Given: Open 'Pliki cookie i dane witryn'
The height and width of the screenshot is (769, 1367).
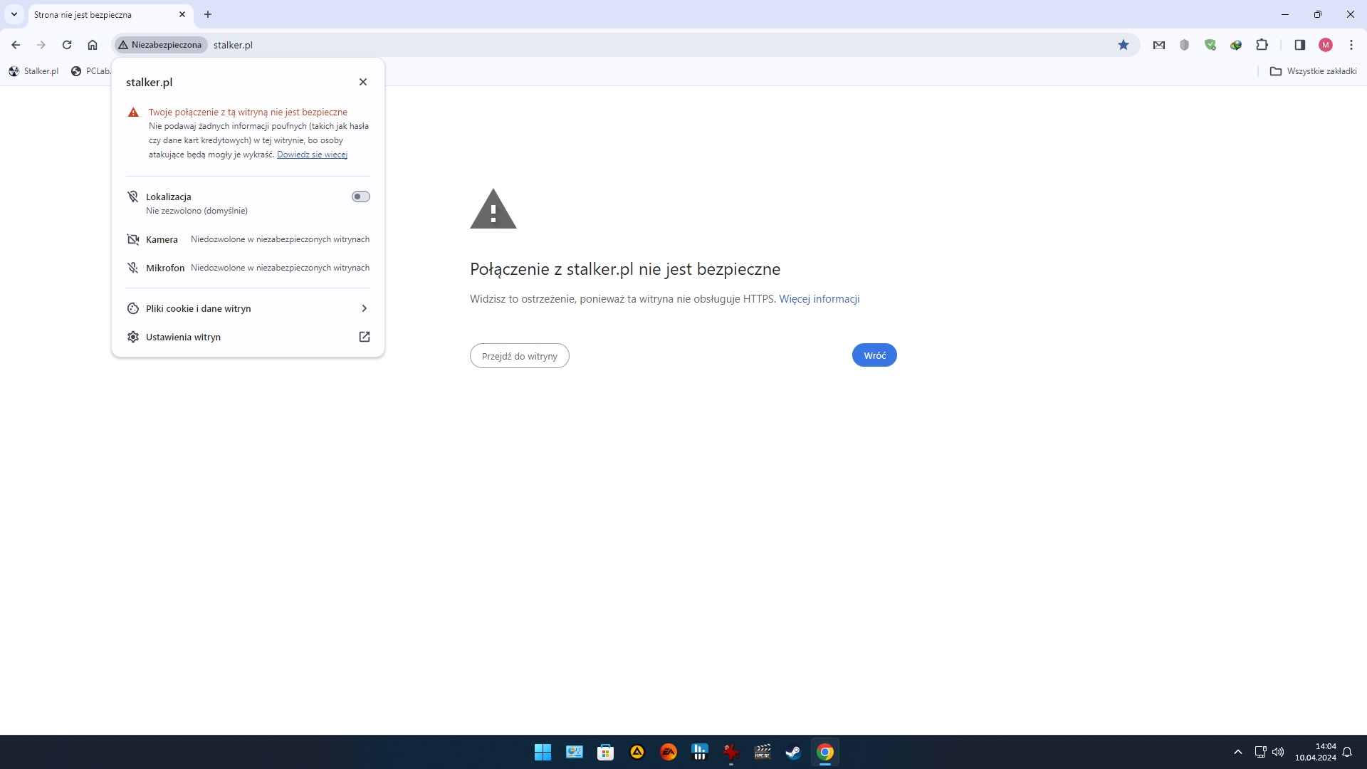Looking at the screenshot, I should 248,308.
